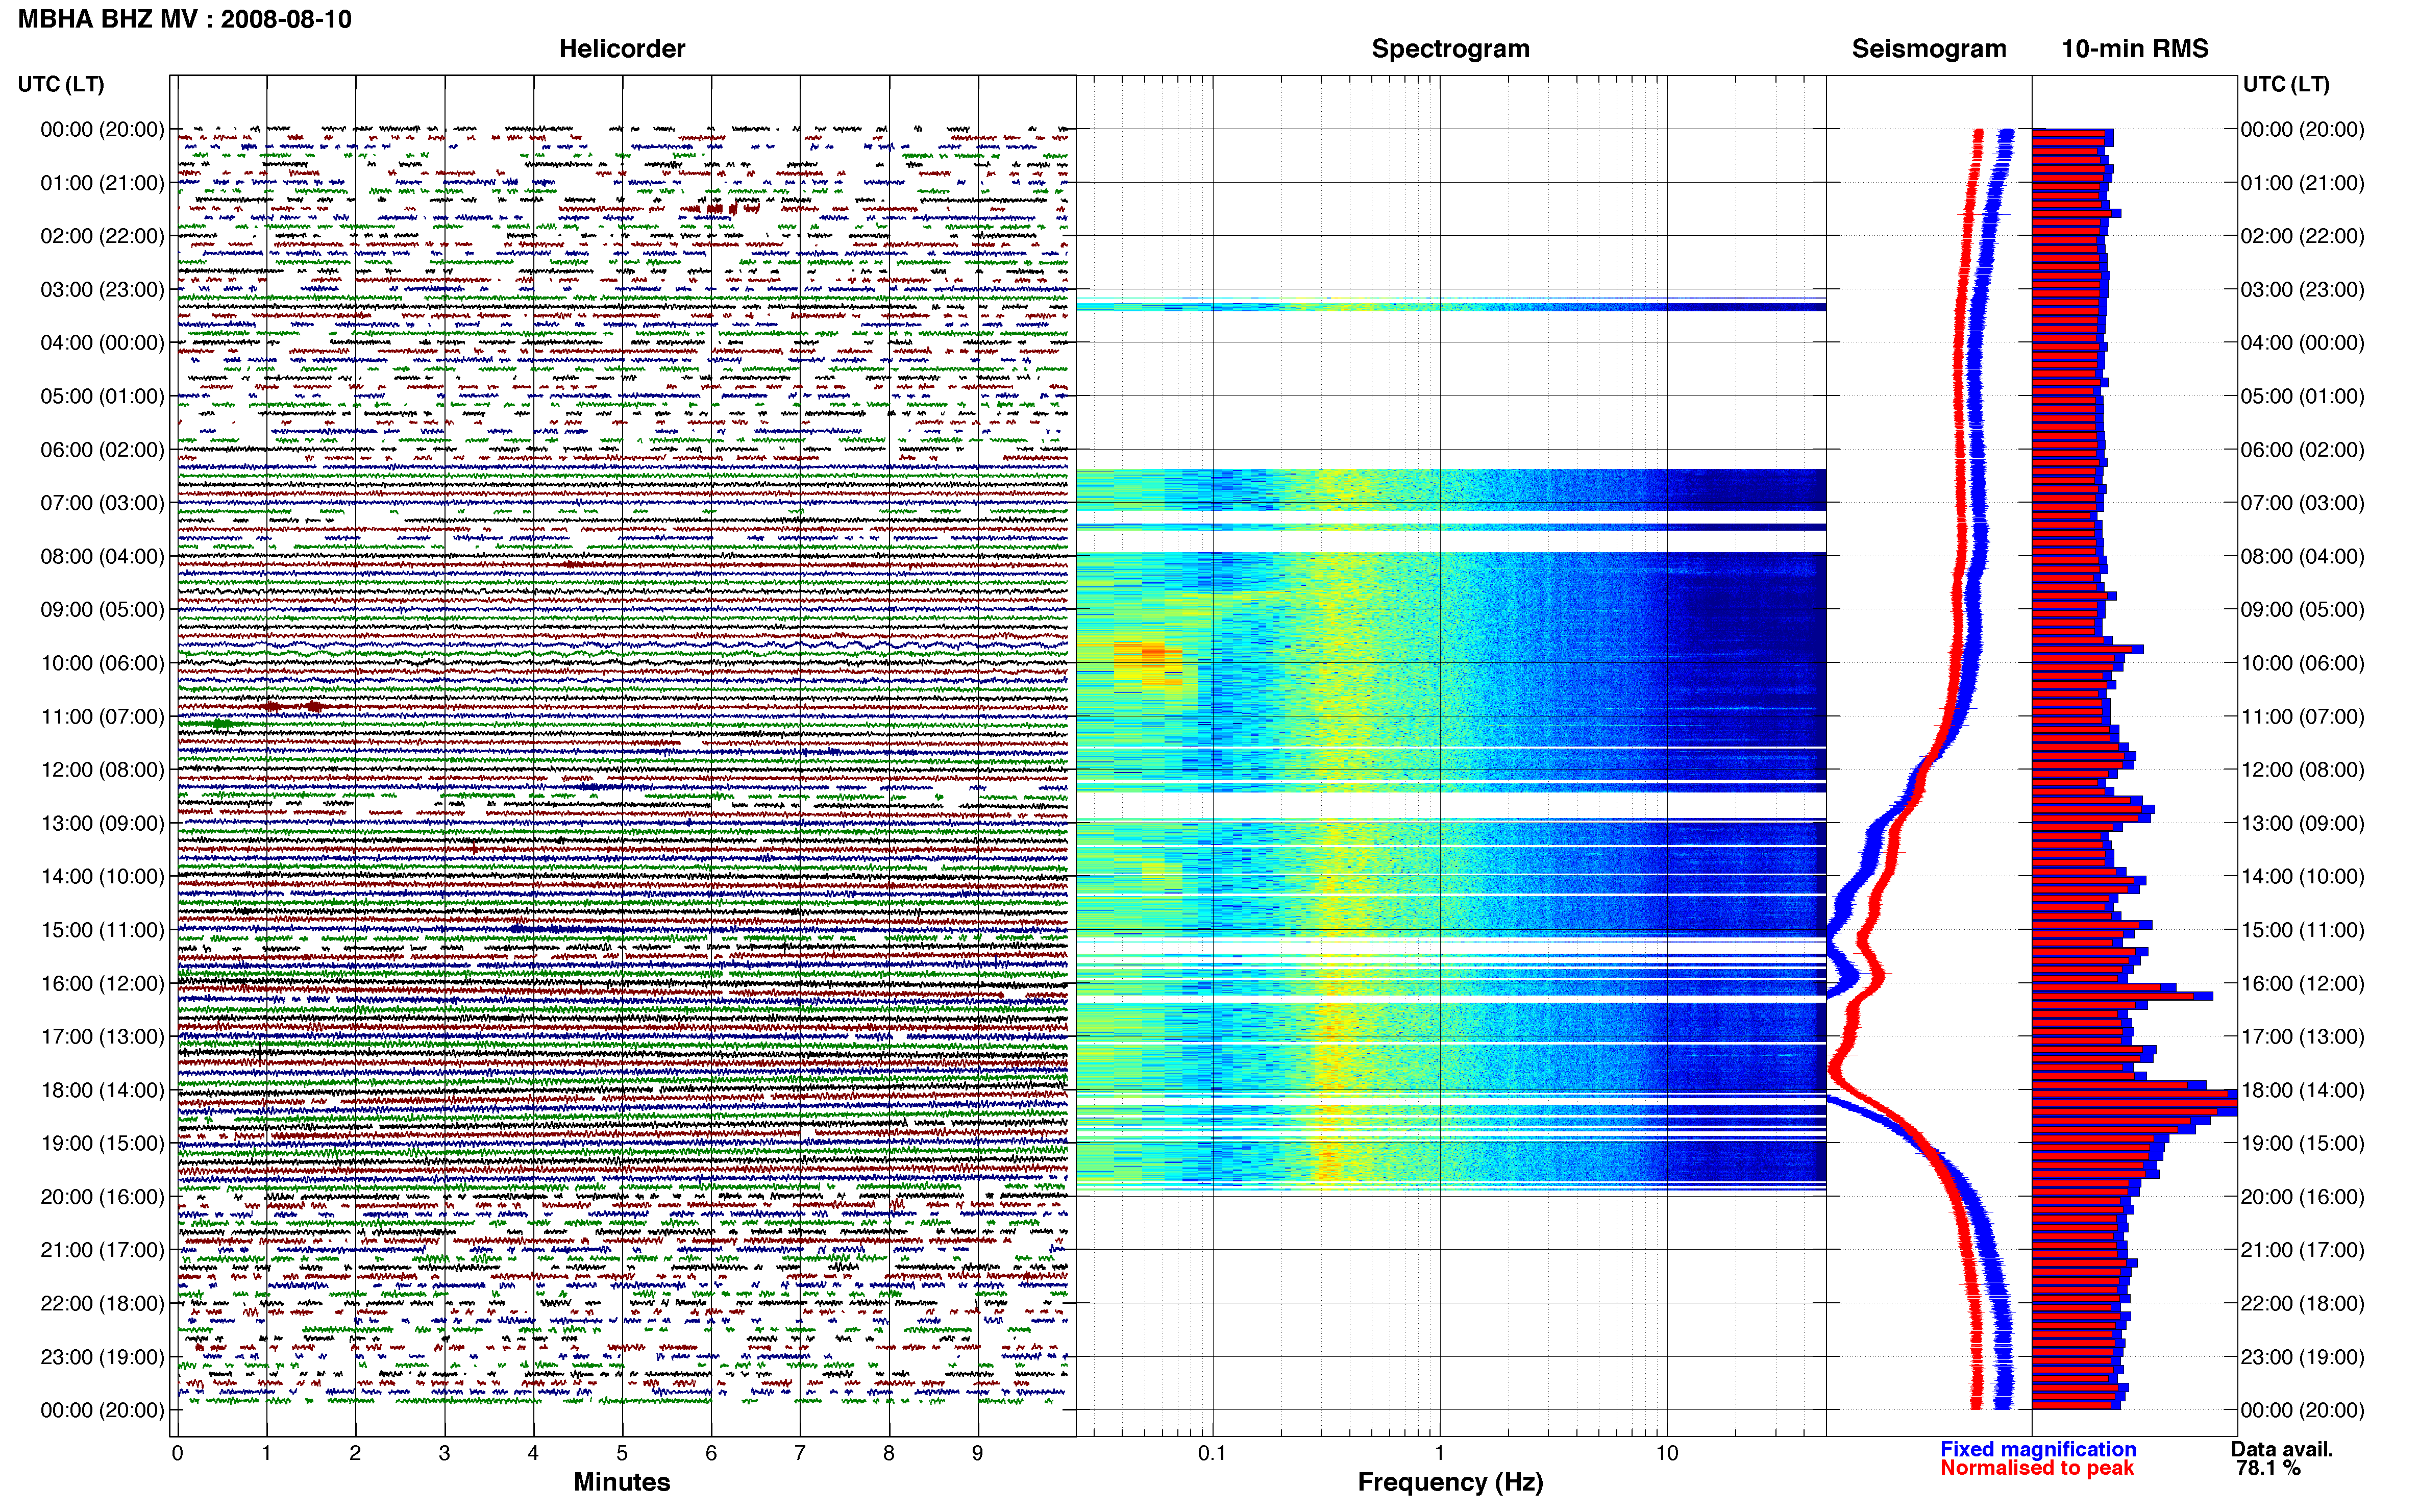This screenshot has height=1512, width=2419.
Task: Click right time label '22:00 (18:00)'
Action: tap(2302, 1303)
